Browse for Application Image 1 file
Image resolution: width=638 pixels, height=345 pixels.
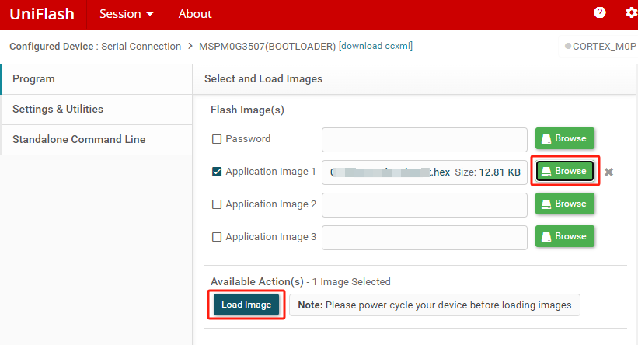click(x=564, y=171)
